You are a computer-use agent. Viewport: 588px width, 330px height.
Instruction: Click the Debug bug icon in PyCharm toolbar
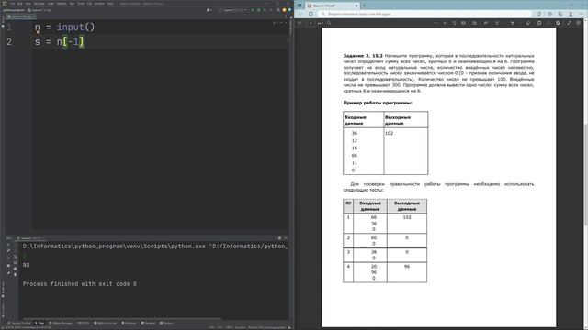pyautogui.click(x=259, y=10)
